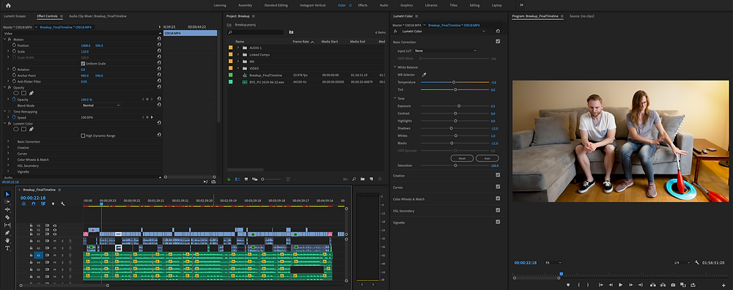Open Blend Mode Normal dropdown
This screenshot has height=290, width=733.
coord(100,105)
